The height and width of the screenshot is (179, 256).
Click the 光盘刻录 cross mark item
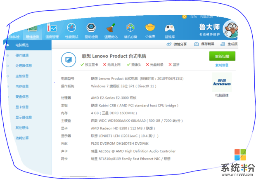pos(154,65)
